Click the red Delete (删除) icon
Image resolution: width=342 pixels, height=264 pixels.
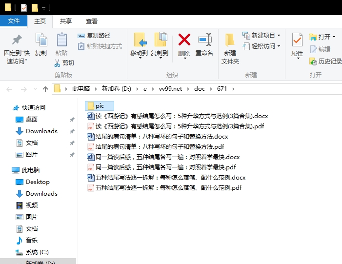[x=184, y=40]
